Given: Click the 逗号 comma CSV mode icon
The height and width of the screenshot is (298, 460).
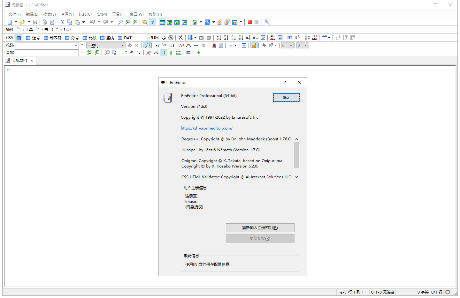Looking at the screenshot, I should pos(33,38).
